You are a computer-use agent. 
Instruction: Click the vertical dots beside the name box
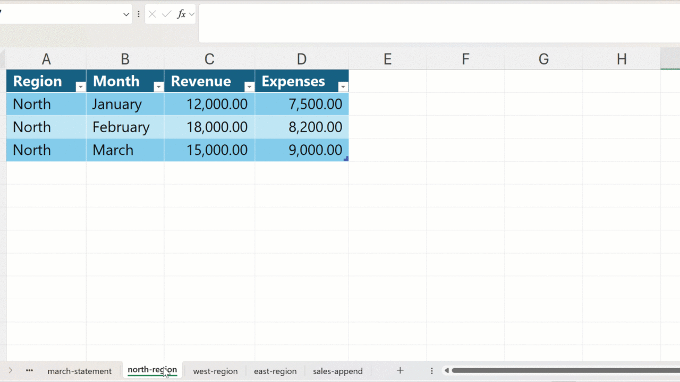tap(139, 14)
